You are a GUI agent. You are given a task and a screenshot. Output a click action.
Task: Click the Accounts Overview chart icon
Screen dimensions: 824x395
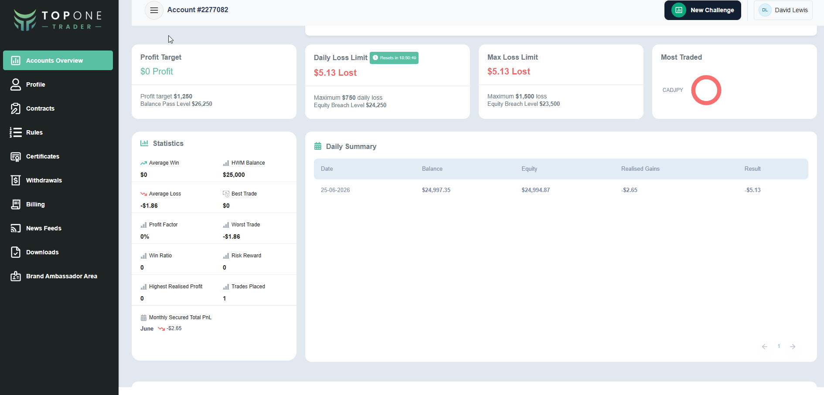16,61
